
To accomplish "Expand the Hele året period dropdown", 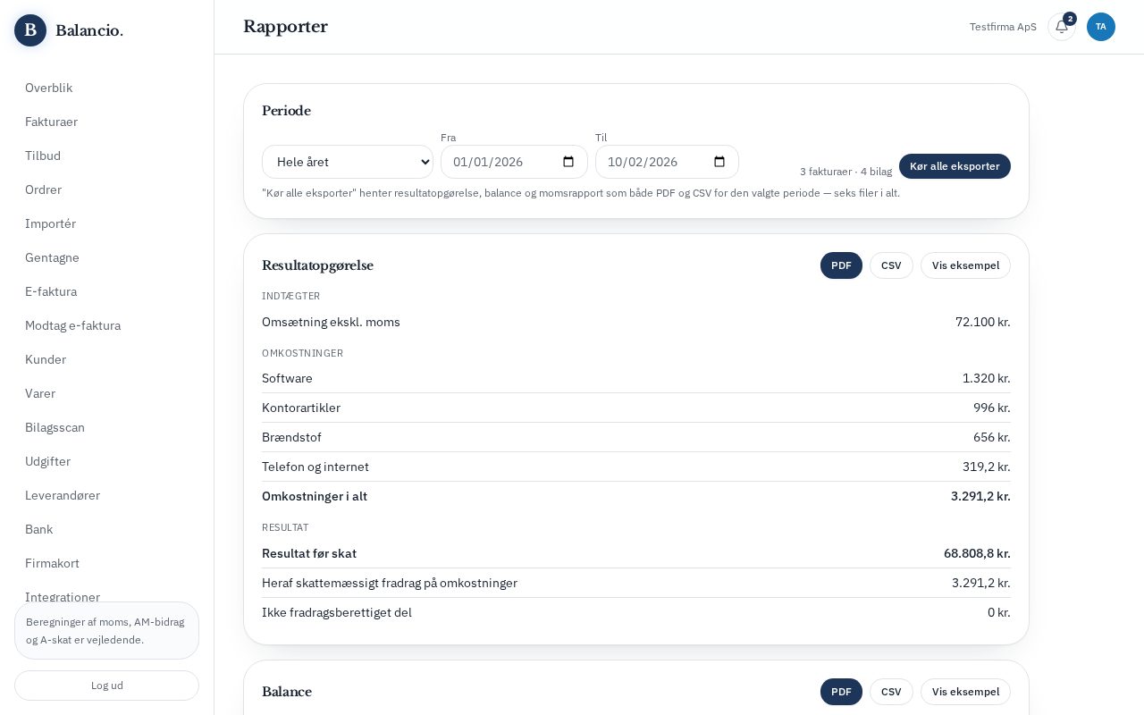I will pos(348,162).
